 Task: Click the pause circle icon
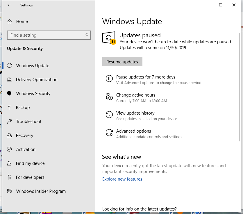tap(109, 79)
